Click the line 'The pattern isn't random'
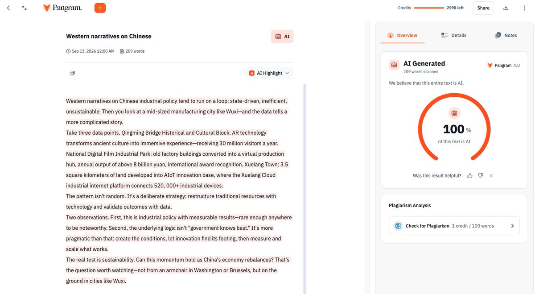Image resolution: width=535 pixels, height=294 pixels. click(171, 202)
